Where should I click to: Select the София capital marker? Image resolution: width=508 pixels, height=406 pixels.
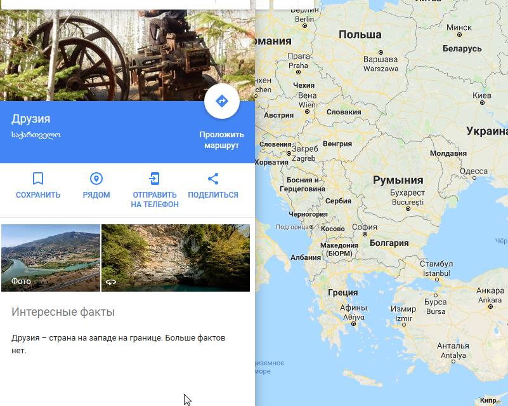pyautogui.click(x=365, y=234)
